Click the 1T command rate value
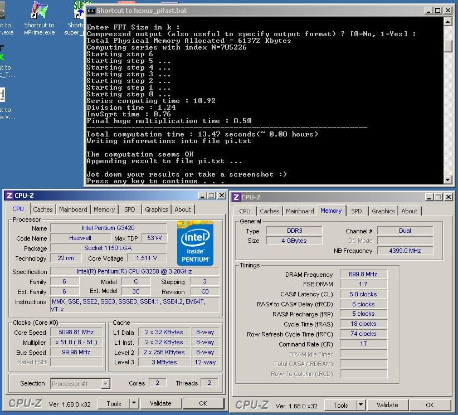Viewport: 458px width, 415px height. tap(363, 344)
